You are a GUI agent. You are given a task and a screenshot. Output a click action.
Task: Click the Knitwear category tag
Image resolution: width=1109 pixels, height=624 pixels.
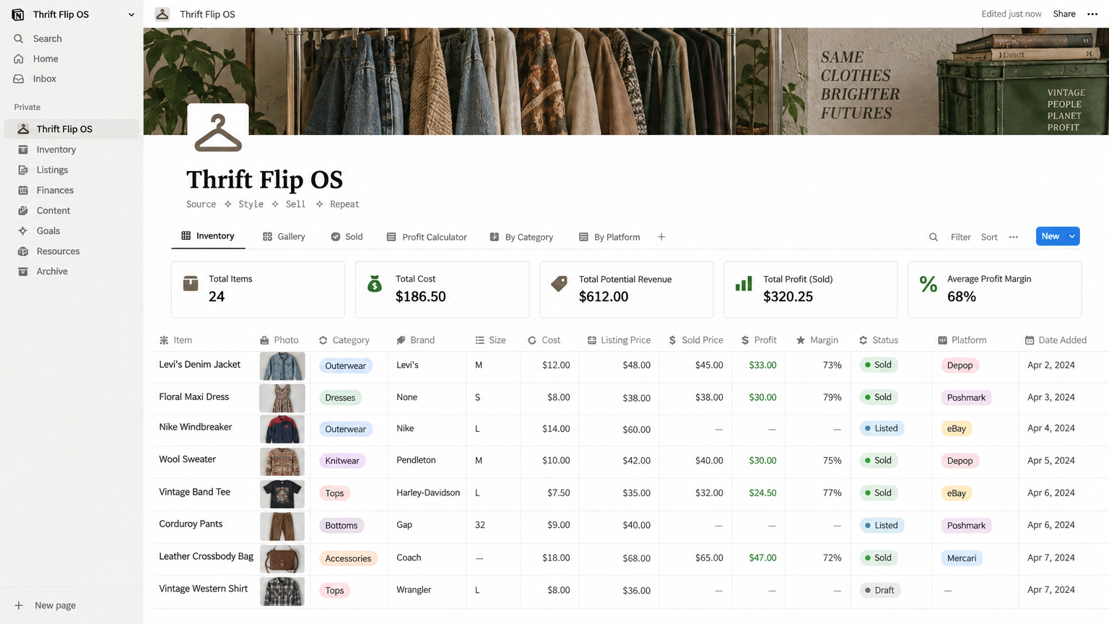point(342,461)
